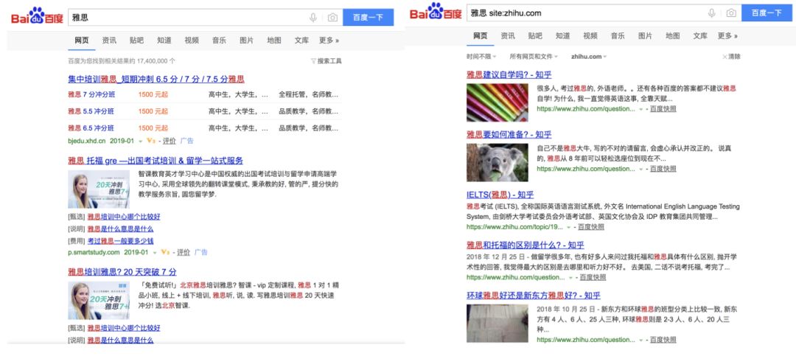The height and width of the screenshot is (356, 796).
Task: Click V3 badge next to bjedu.xhd.cn
Action: 150,141
